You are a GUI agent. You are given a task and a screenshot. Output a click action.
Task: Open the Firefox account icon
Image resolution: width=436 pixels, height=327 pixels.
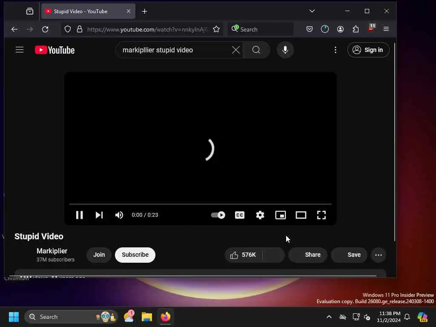pos(340,29)
